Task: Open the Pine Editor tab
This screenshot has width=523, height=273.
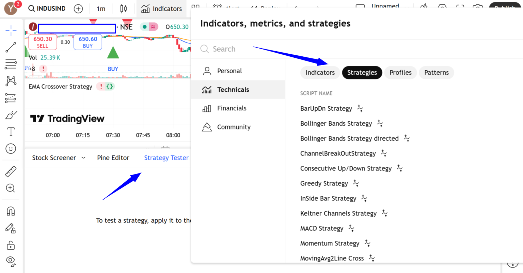Action: click(x=113, y=158)
